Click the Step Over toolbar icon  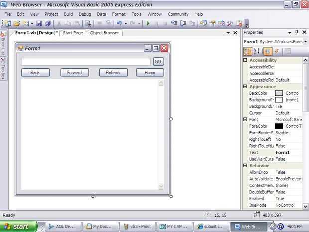click(183, 23)
